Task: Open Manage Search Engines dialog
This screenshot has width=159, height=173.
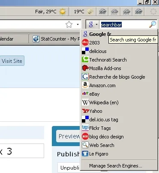Action: click(119, 166)
